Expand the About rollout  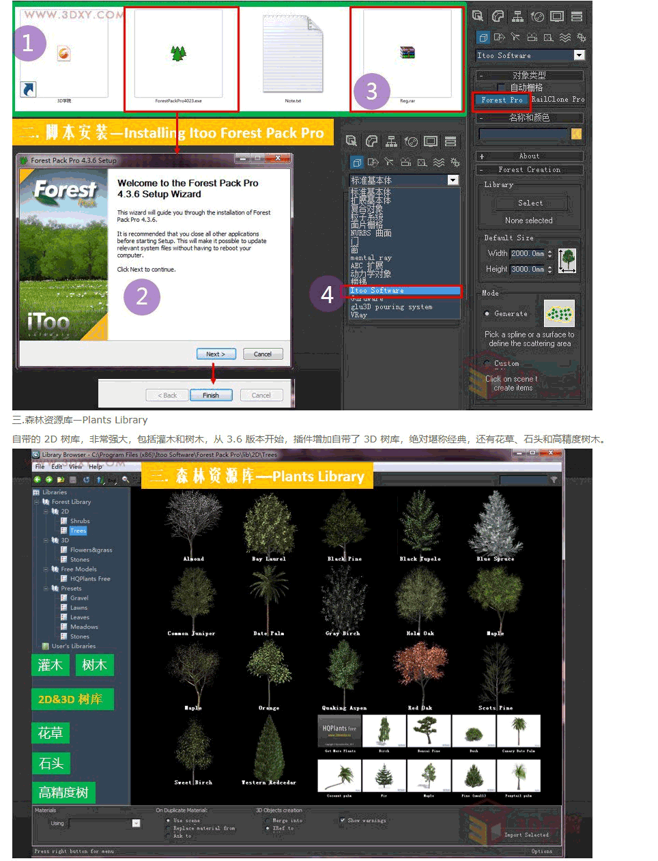coord(529,156)
